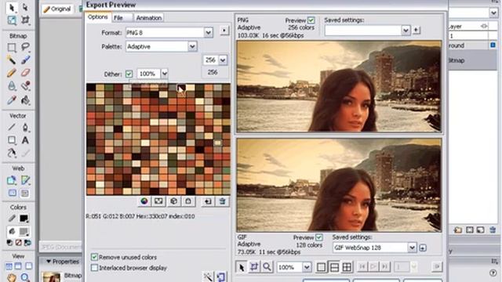This screenshot has height=282, width=502.
Task: Open the preview zoom 100% dropdown
Action: point(307,267)
